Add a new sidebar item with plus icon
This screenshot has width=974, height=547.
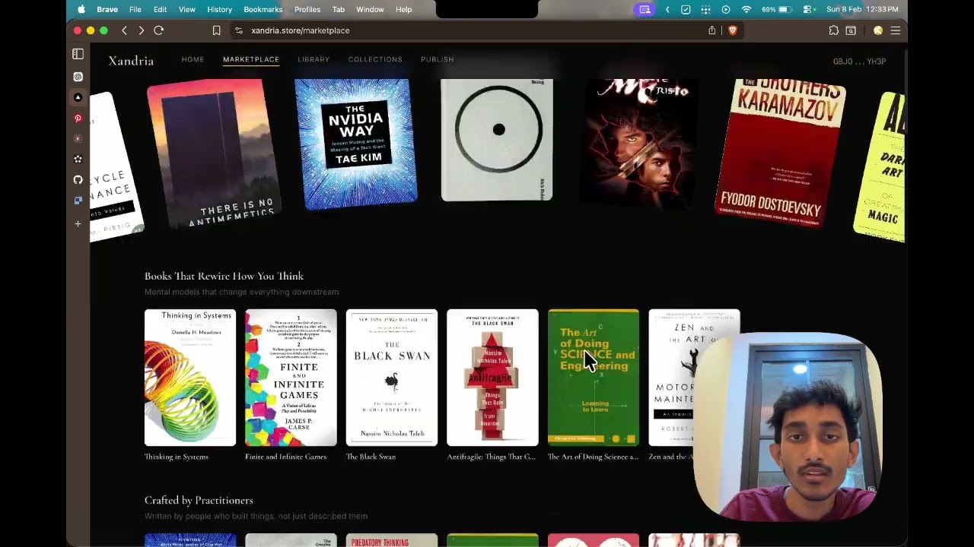point(78,223)
